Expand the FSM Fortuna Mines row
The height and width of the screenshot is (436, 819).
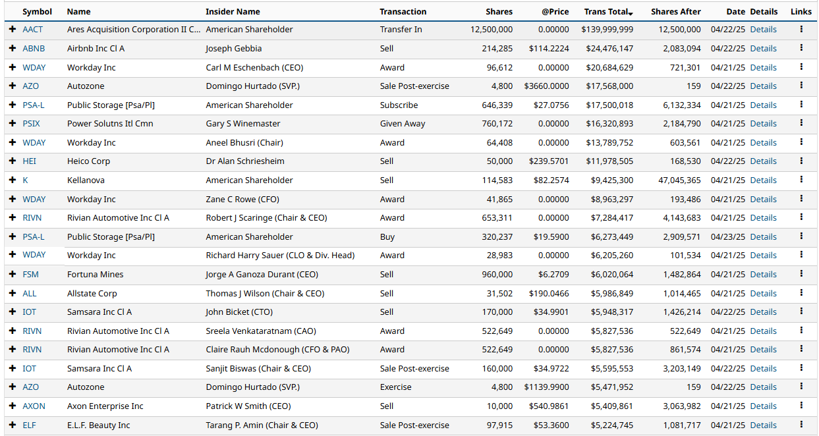[x=13, y=274]
